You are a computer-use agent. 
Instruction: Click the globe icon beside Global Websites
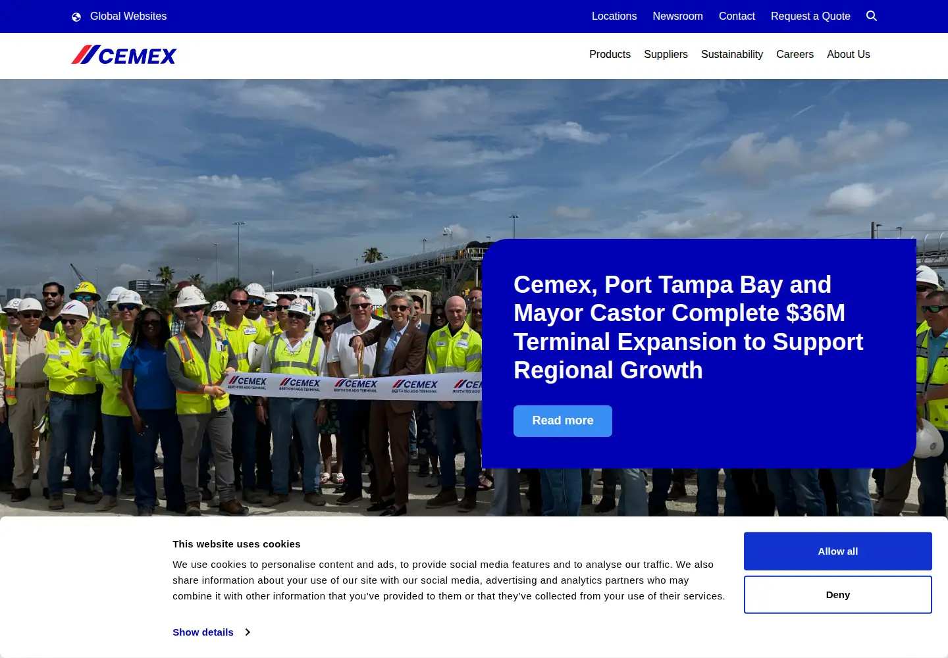tap(76, 17)
